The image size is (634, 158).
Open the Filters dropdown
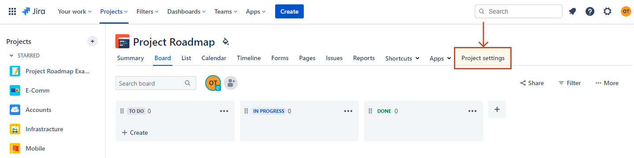pos(147,11)
